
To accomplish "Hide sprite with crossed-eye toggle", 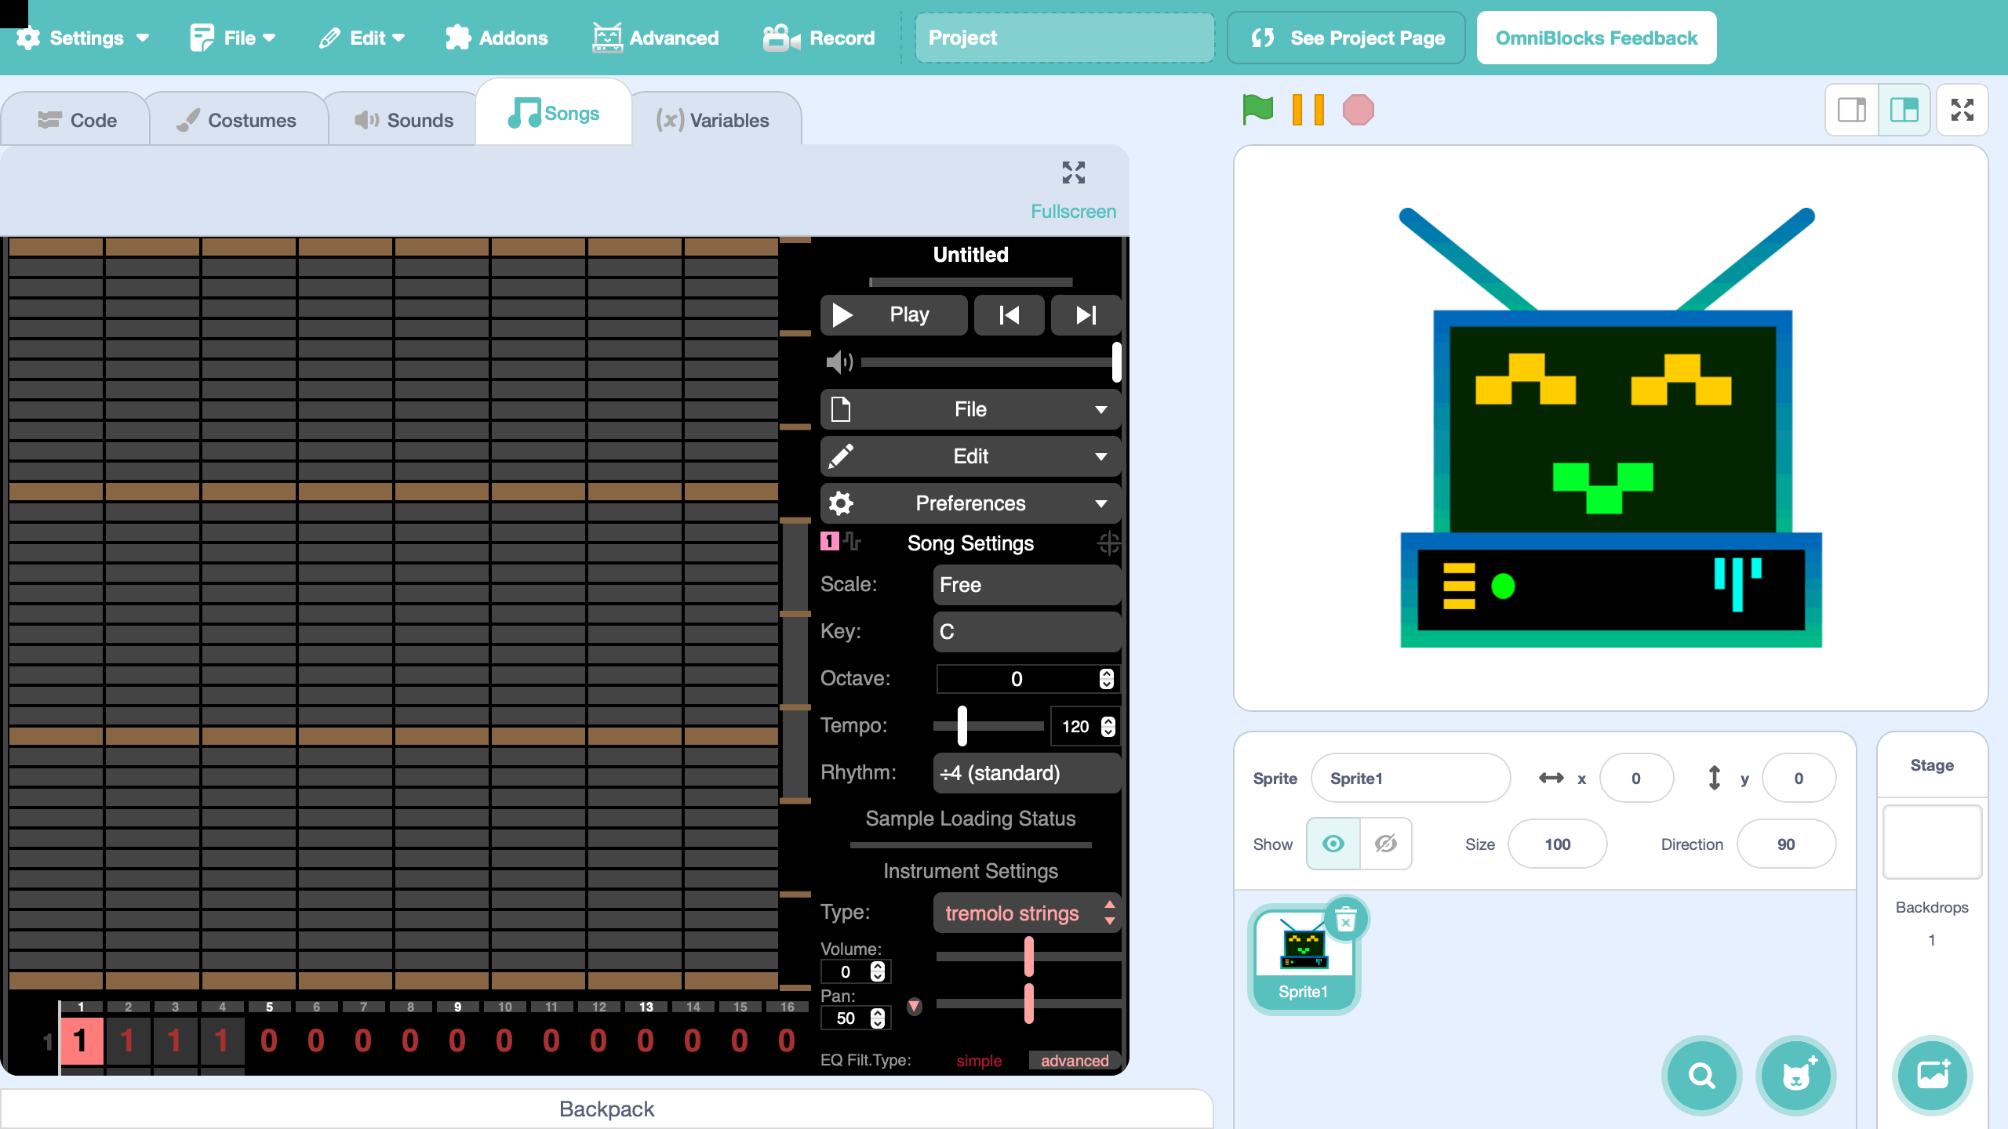I will pos(1385,844).
